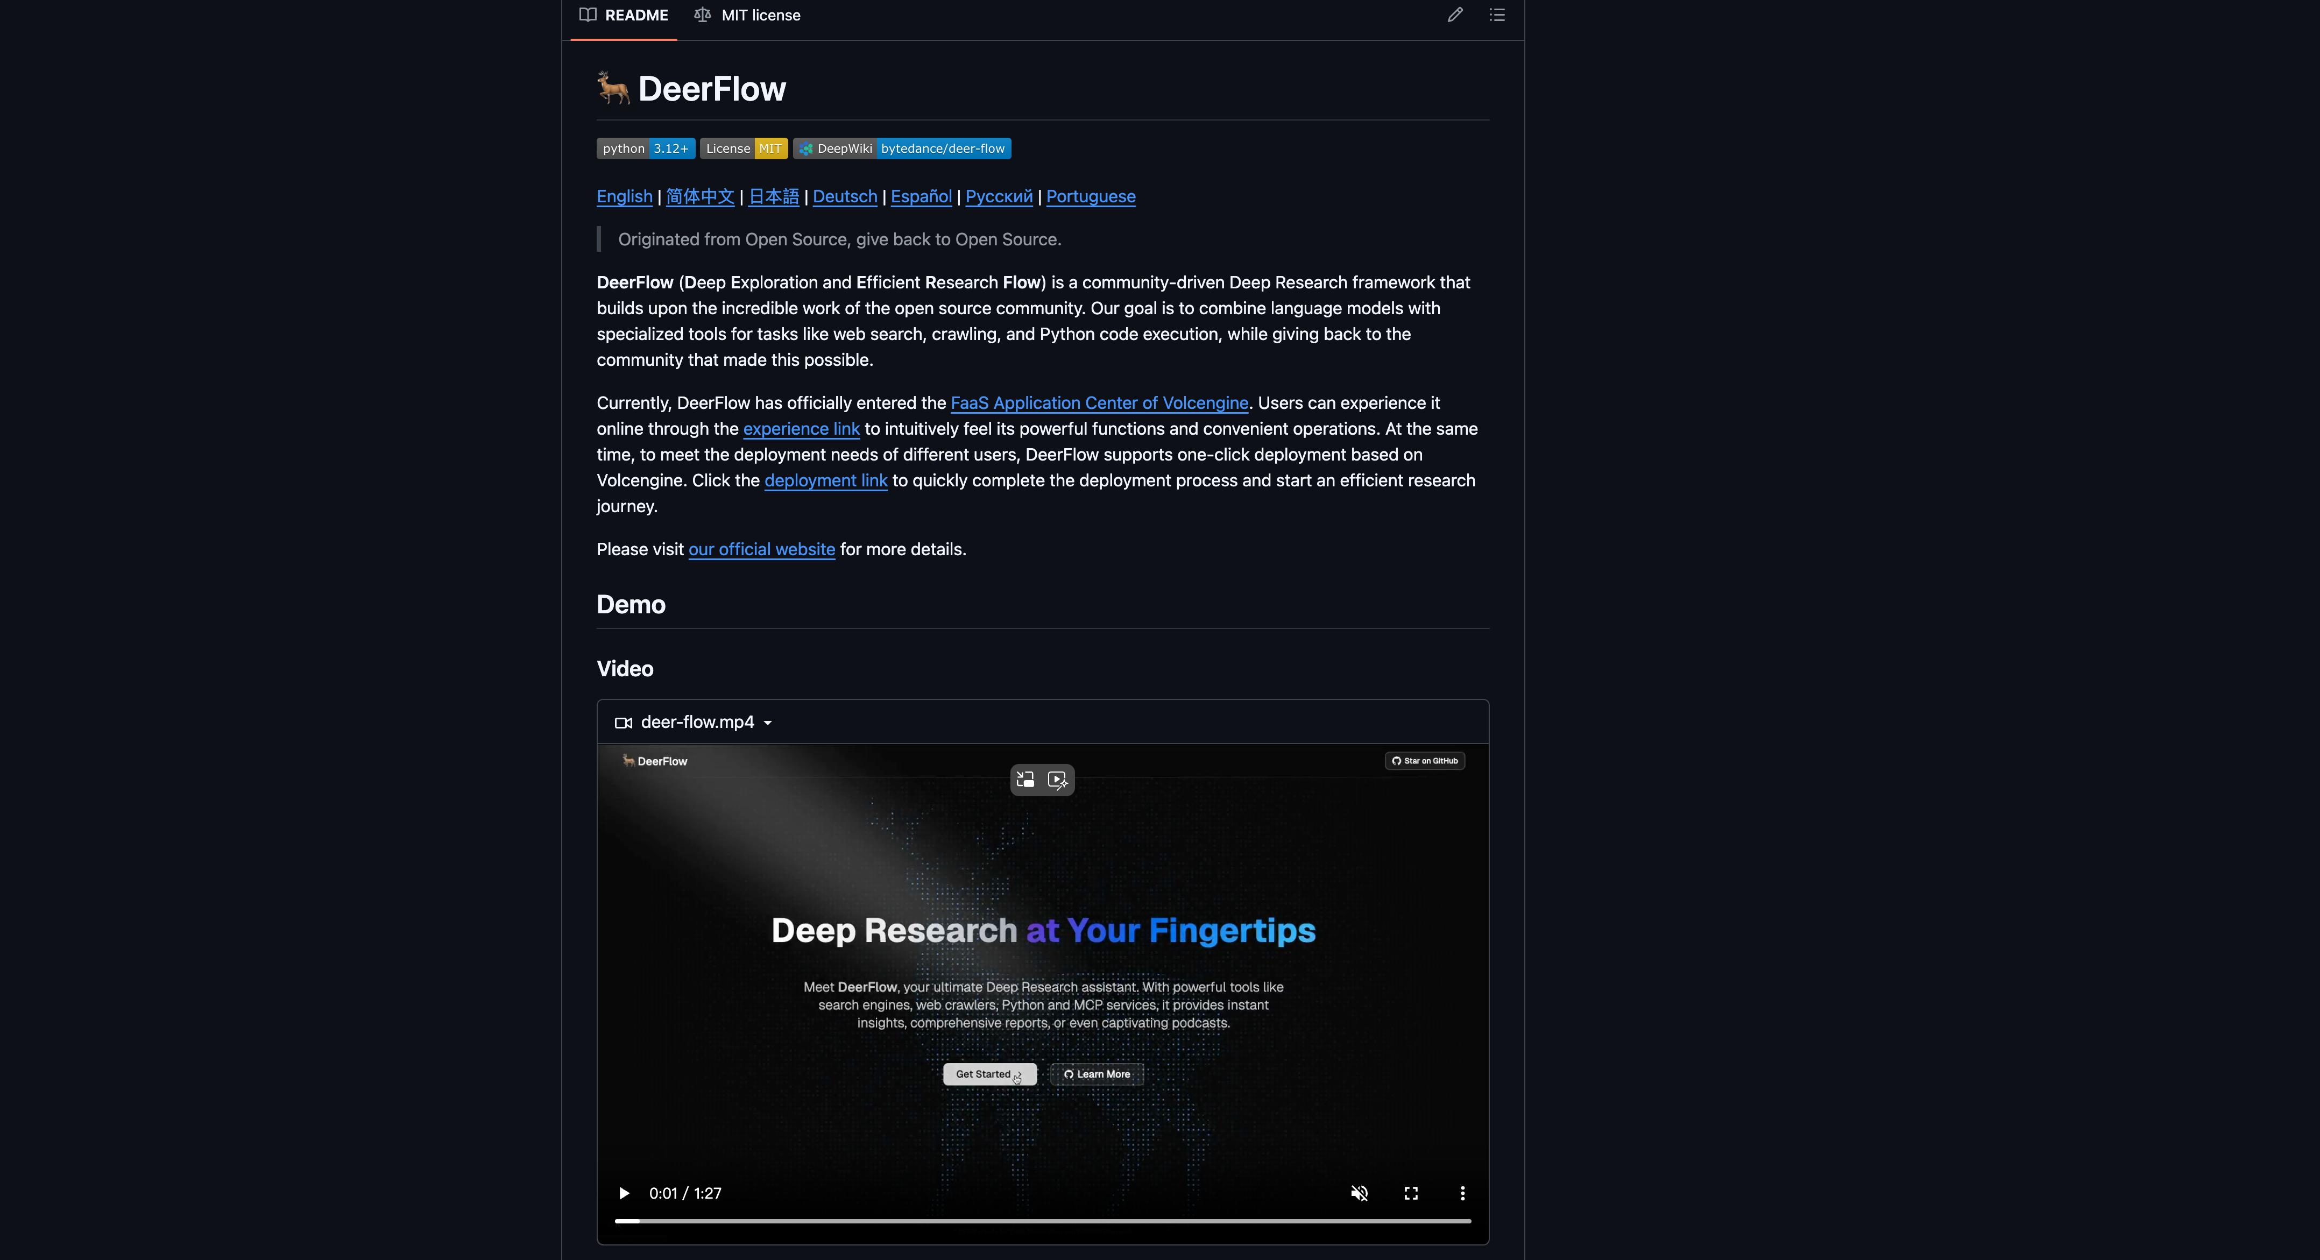Click the DeerFlow logo in the video header
Screen dimensions: 2320x1260
coord(655,761)
